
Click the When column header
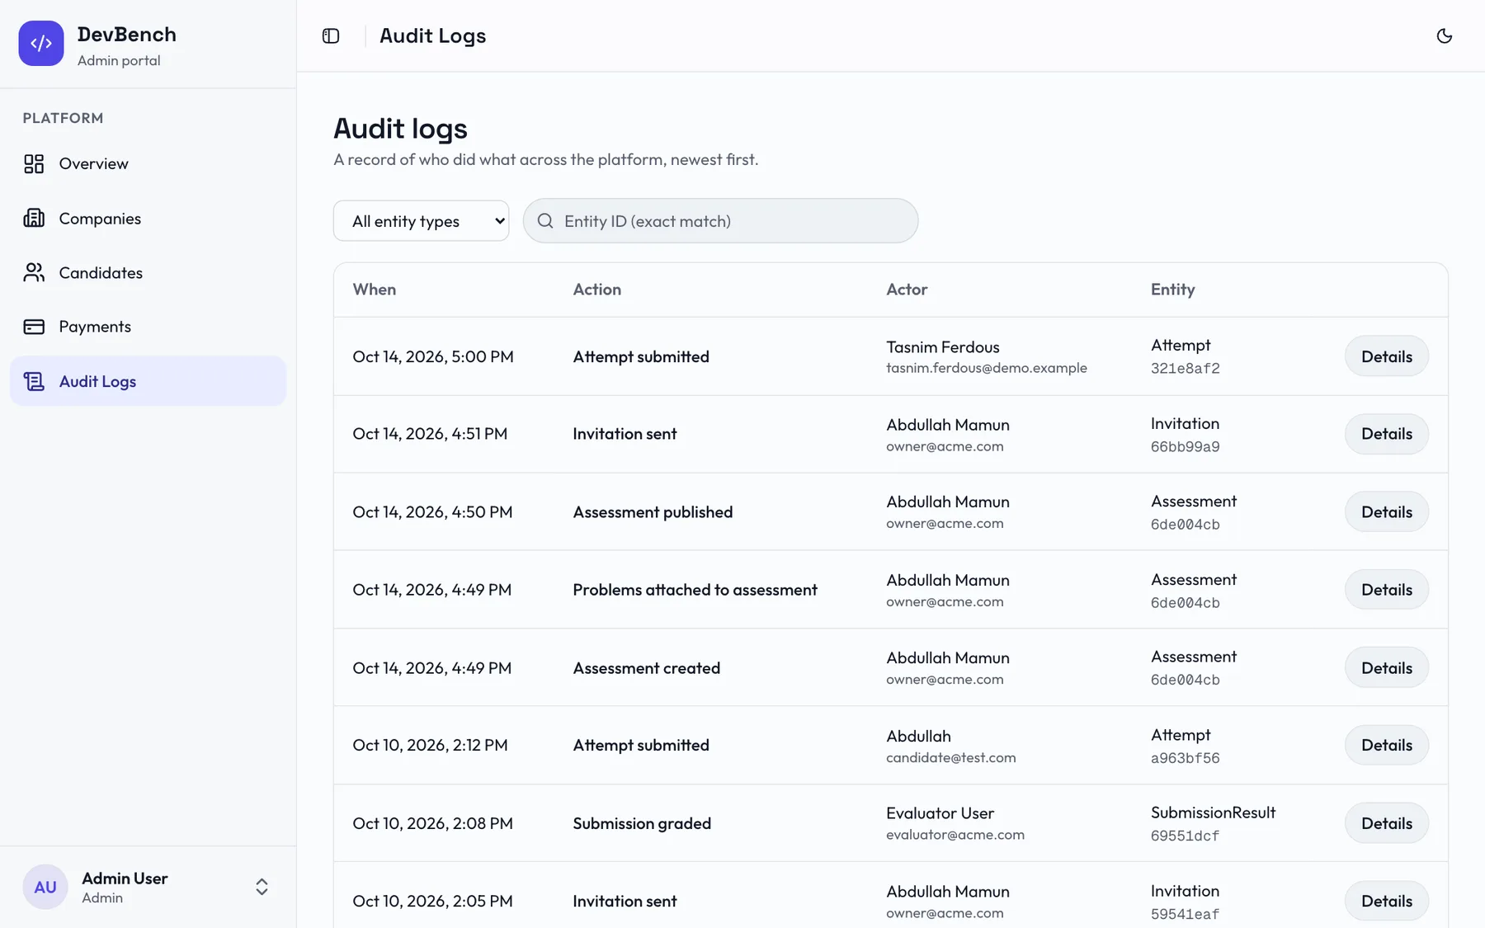click(375, 290)
